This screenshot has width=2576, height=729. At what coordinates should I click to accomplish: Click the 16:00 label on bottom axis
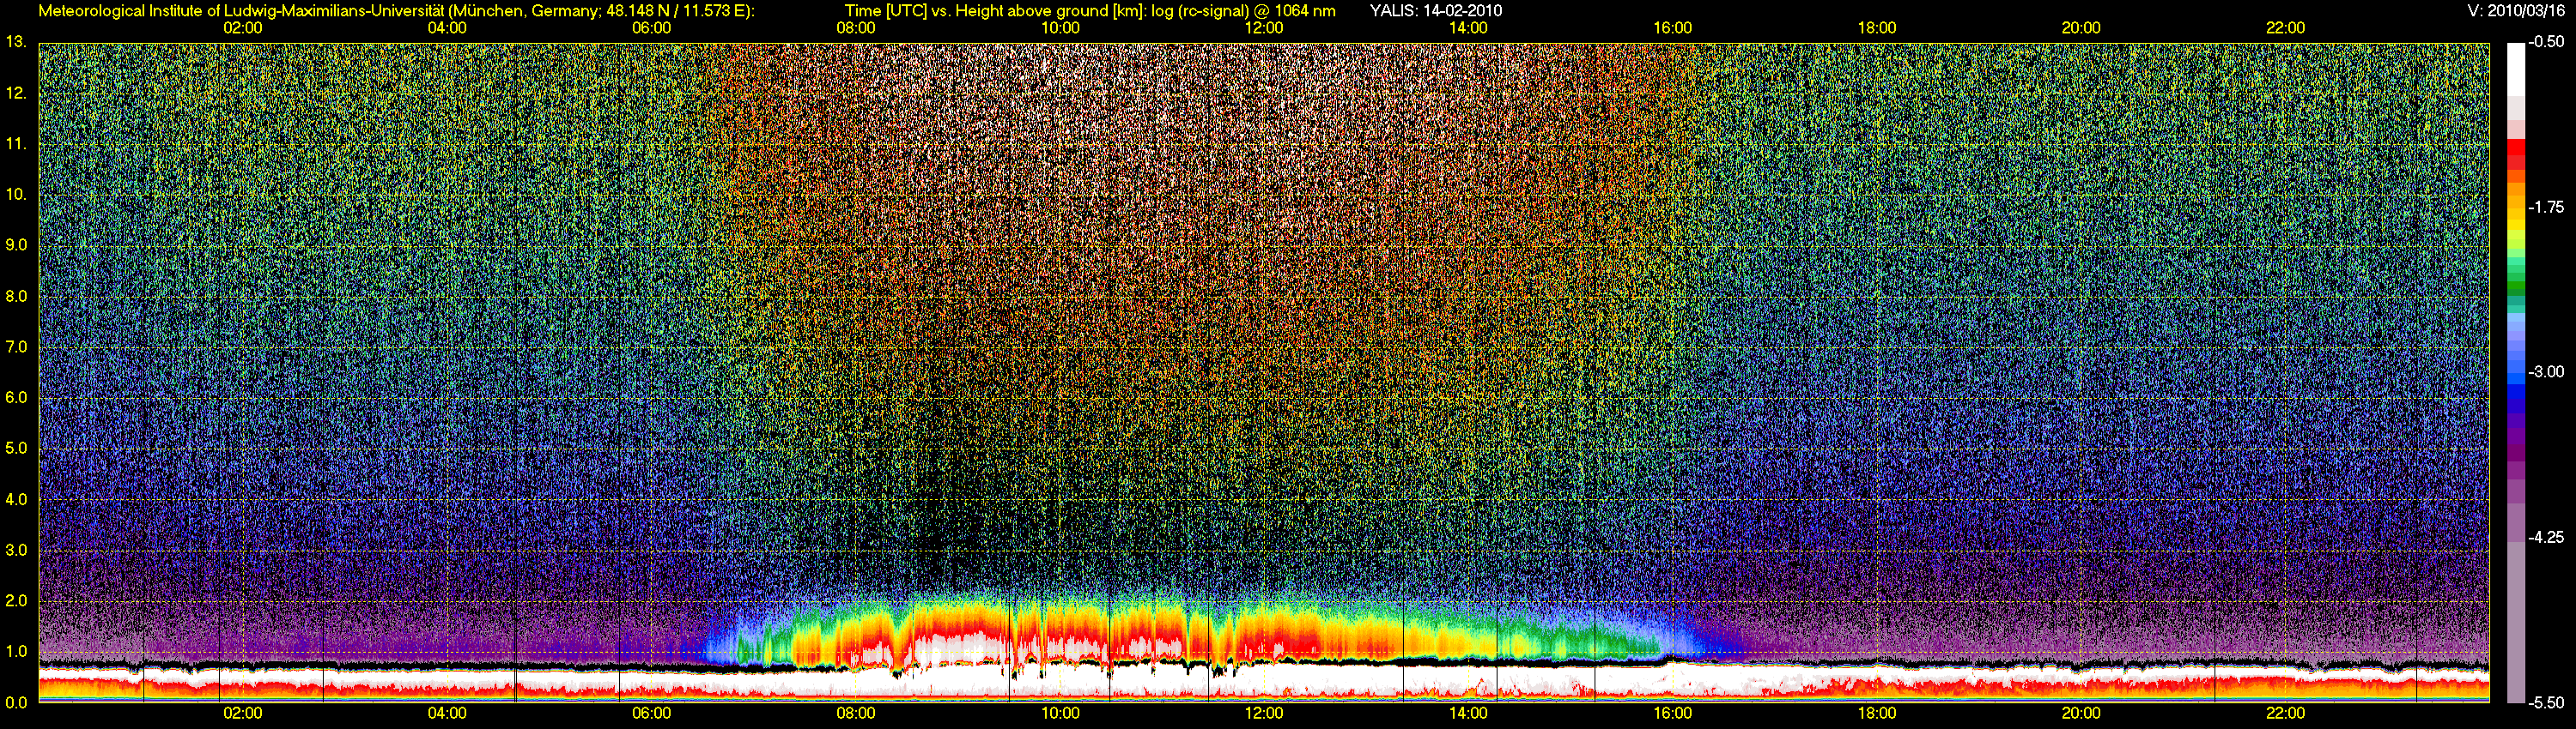pyautogui.click(x=1673, y=714)
